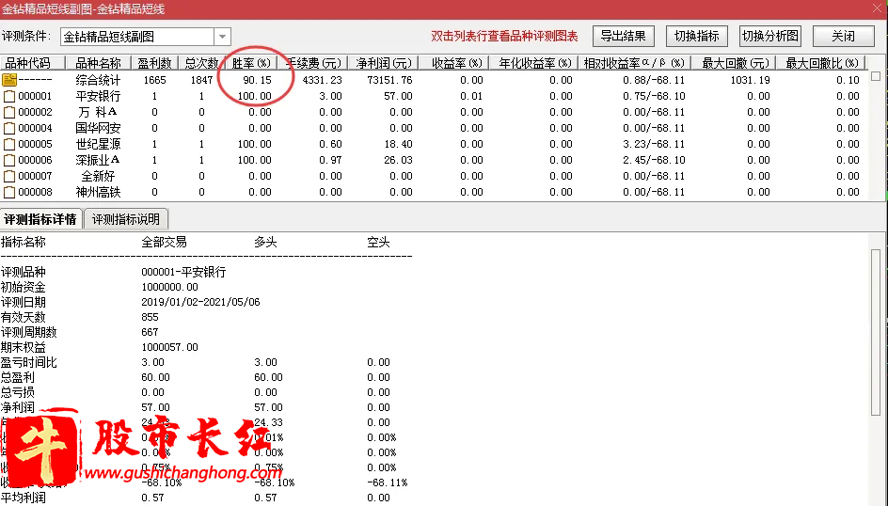Select the 平安银行 row name
The width and height of the screenshot is (888, 506).
point(99,96)
